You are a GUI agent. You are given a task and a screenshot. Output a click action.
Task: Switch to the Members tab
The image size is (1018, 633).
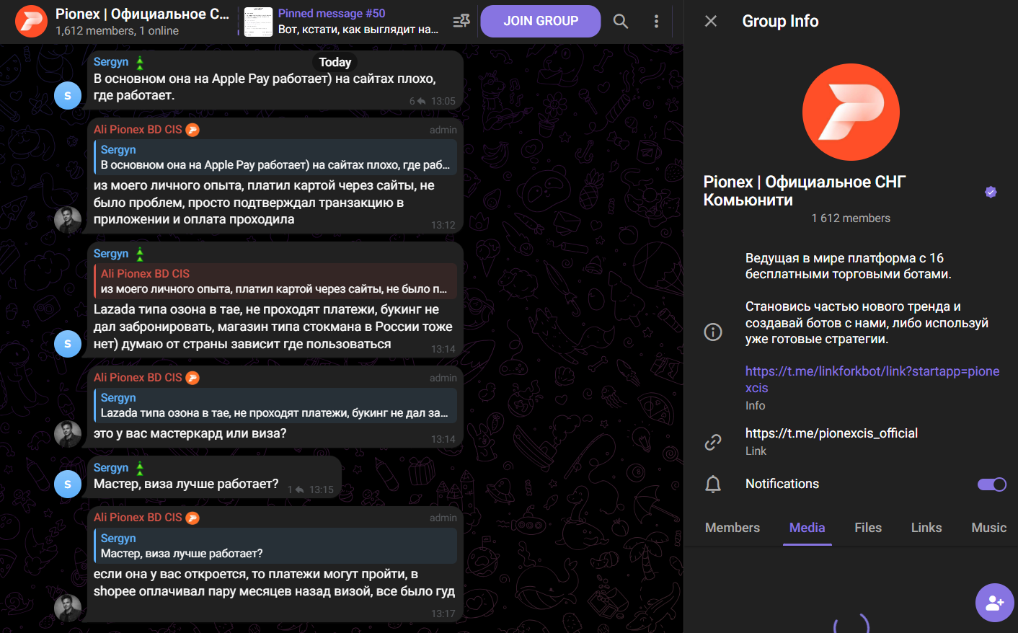click(732, 528)
